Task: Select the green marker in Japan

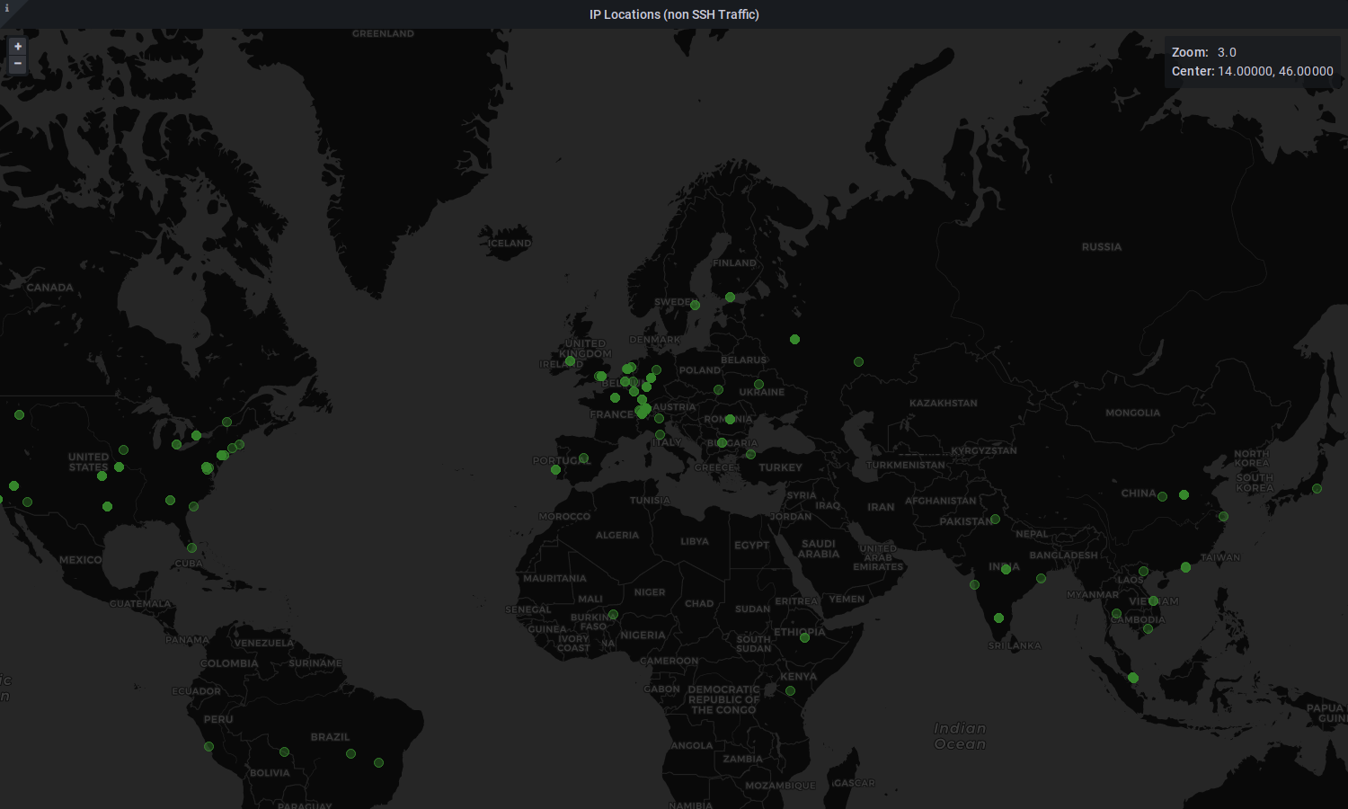Action: [x=1317, y=488]
